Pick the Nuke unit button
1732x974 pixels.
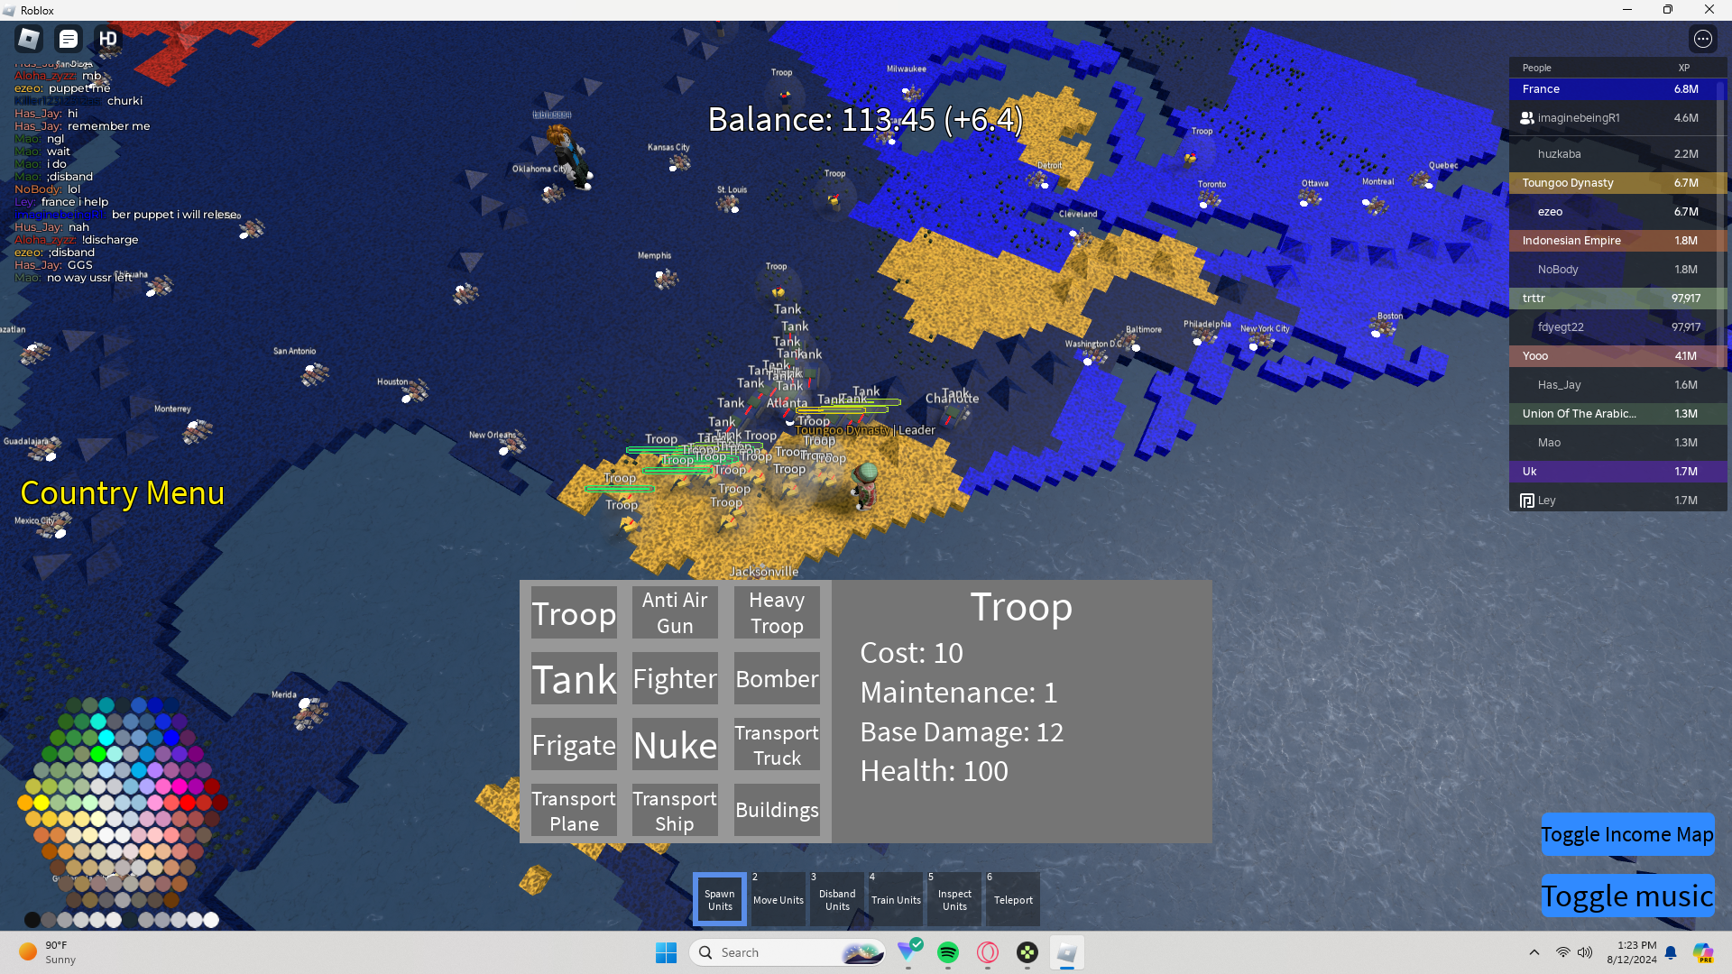point(675,745)
